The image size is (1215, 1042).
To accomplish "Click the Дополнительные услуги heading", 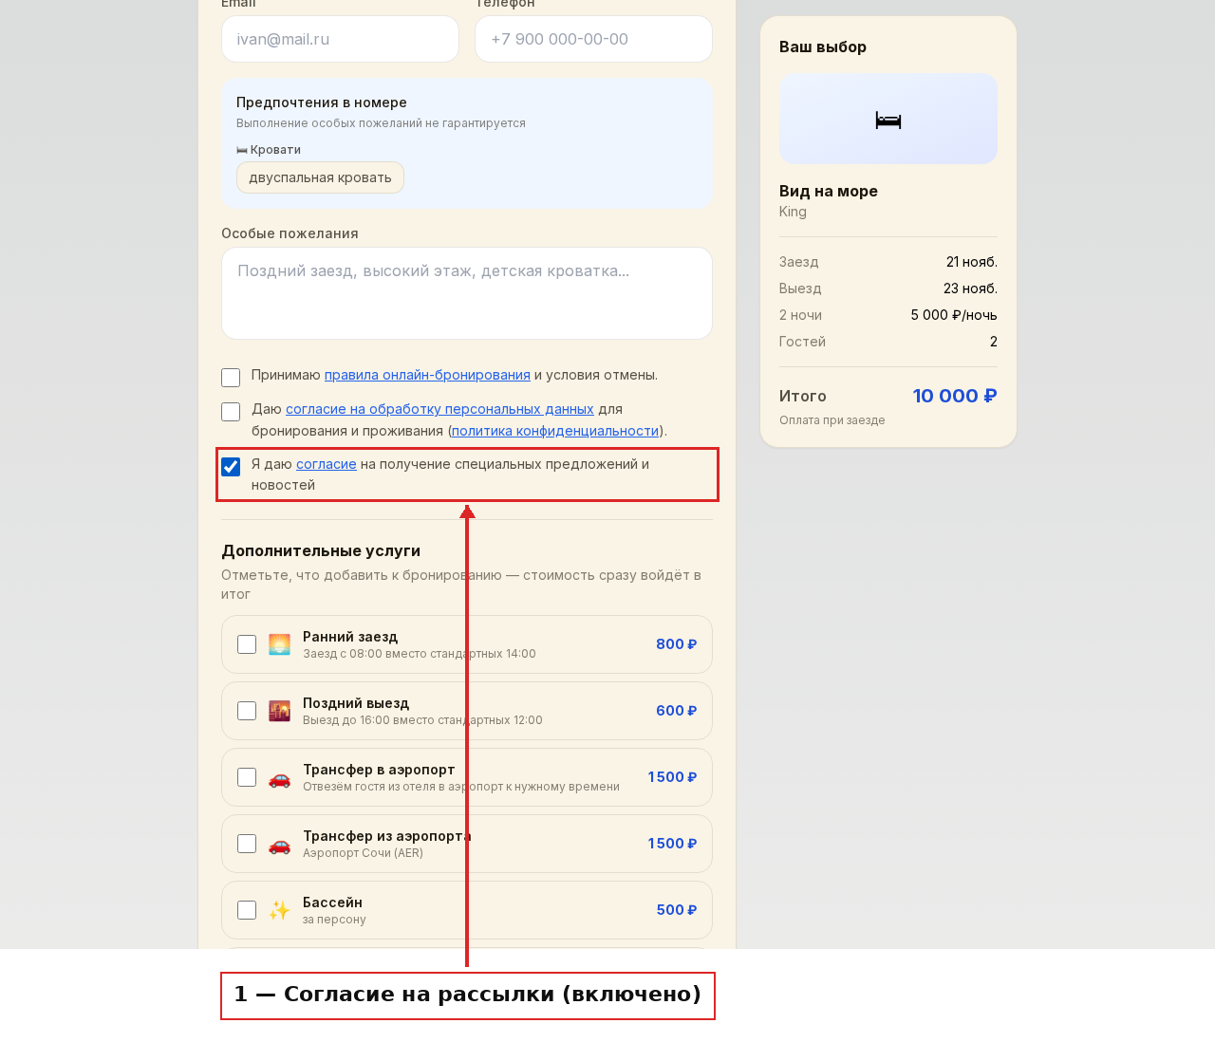I will pos(321,550).
